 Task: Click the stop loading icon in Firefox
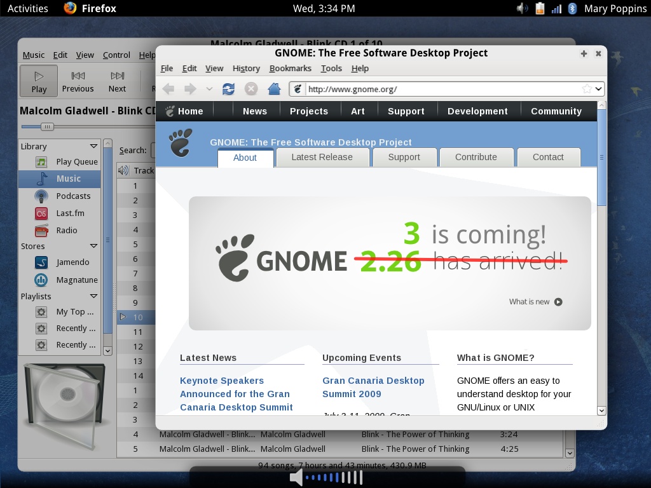250,89
